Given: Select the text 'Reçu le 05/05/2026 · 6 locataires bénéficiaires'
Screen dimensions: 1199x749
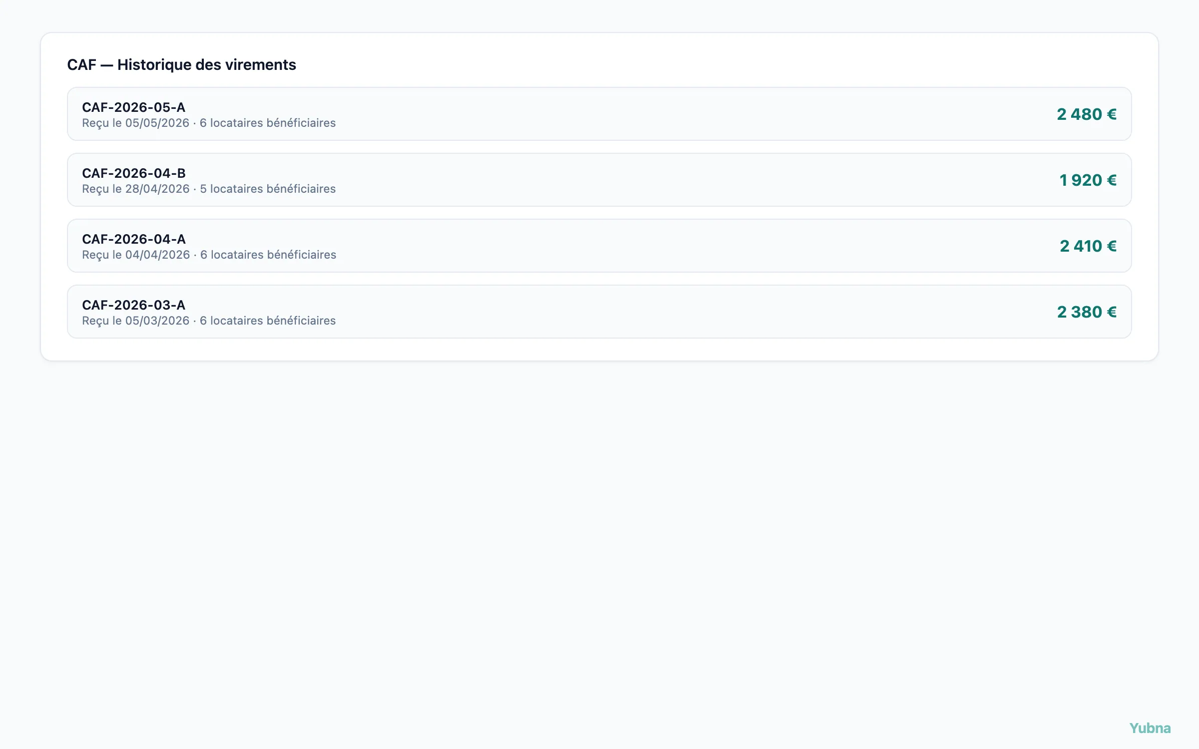Looking at the screenshot, I should (x=209, y=123).
